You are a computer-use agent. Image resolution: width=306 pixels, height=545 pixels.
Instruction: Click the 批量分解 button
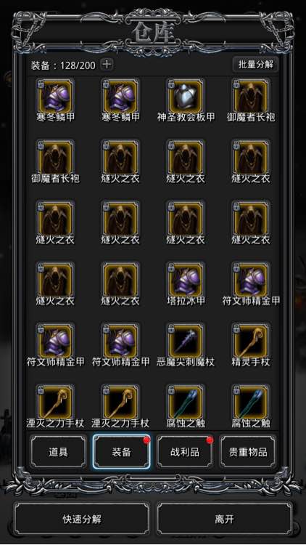(256, 64)
